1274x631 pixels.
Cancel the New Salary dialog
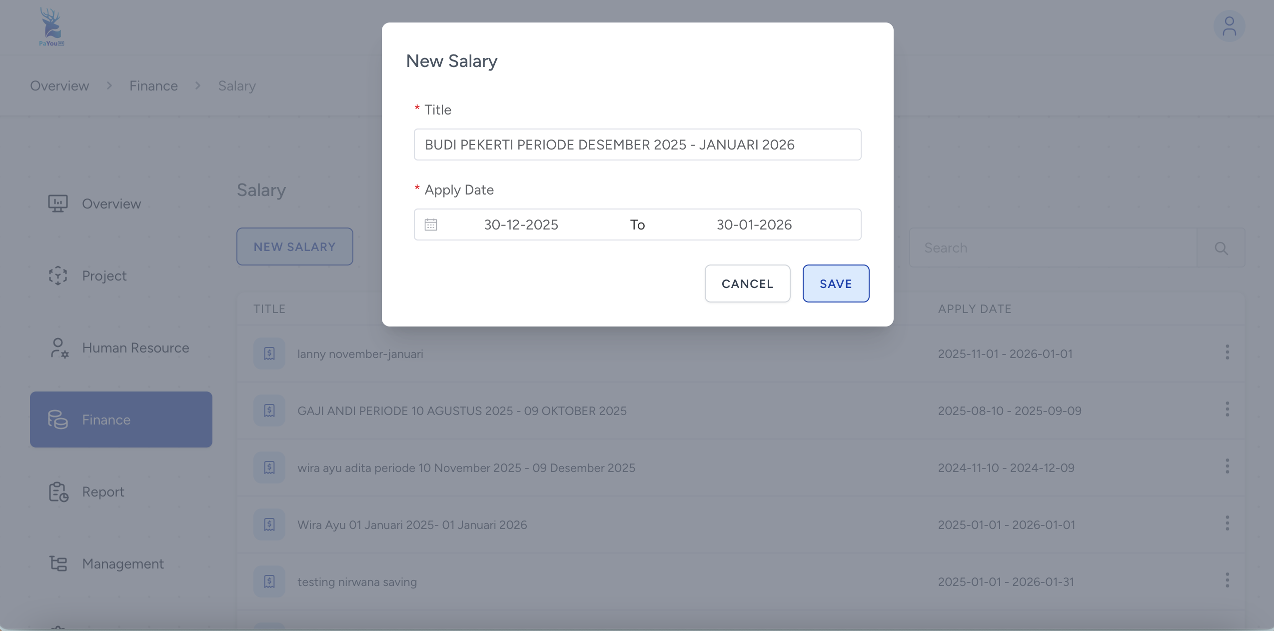(747, 283)
